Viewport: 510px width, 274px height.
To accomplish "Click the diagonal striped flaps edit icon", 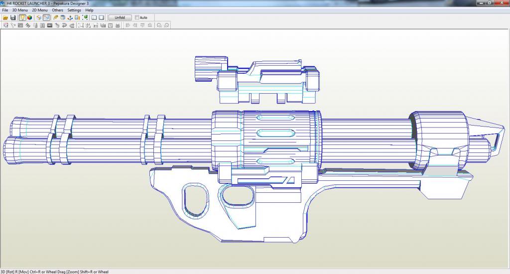I will point(28,25).
